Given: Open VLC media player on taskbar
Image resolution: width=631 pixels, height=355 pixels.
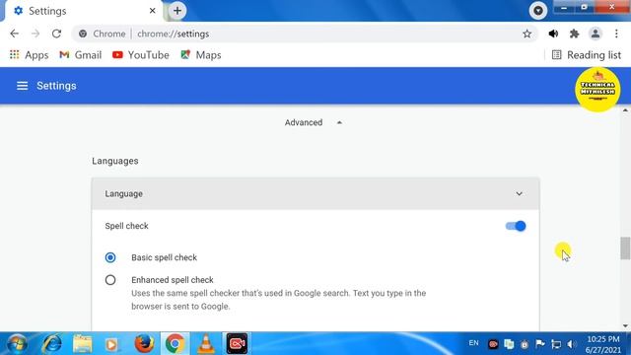Looking at the screenshot, I should tap(206, 344).
